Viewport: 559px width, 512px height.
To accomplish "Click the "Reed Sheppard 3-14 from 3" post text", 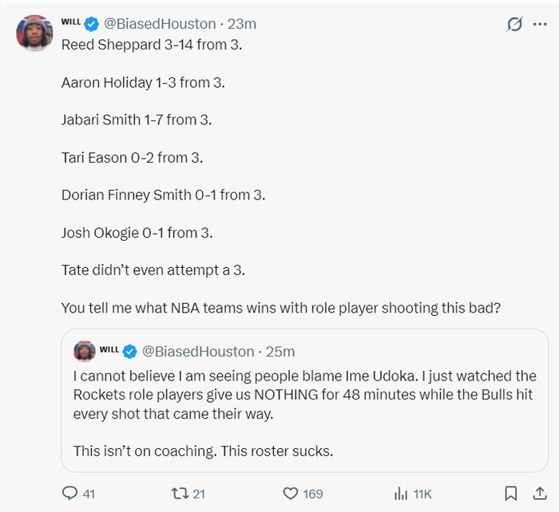I will 152,45.
